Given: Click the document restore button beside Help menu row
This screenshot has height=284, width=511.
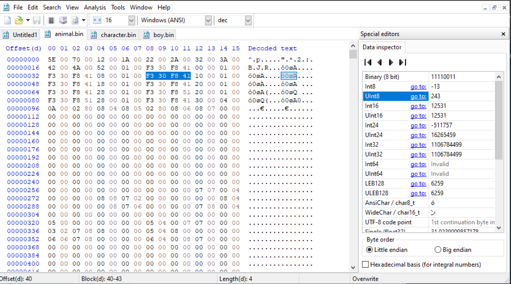Looking at the screenshot, I should tap(494, 7).
